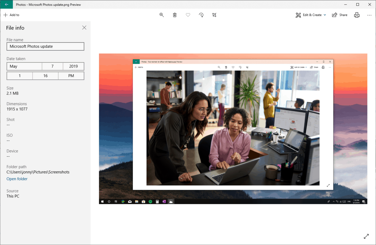Click the zoom magnifier icon
The width and height of the screenshot is (376, 245).
pyautogui.click(x=162, y=15)
